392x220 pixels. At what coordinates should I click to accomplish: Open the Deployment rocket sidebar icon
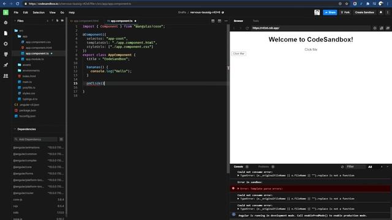(6, 65)
